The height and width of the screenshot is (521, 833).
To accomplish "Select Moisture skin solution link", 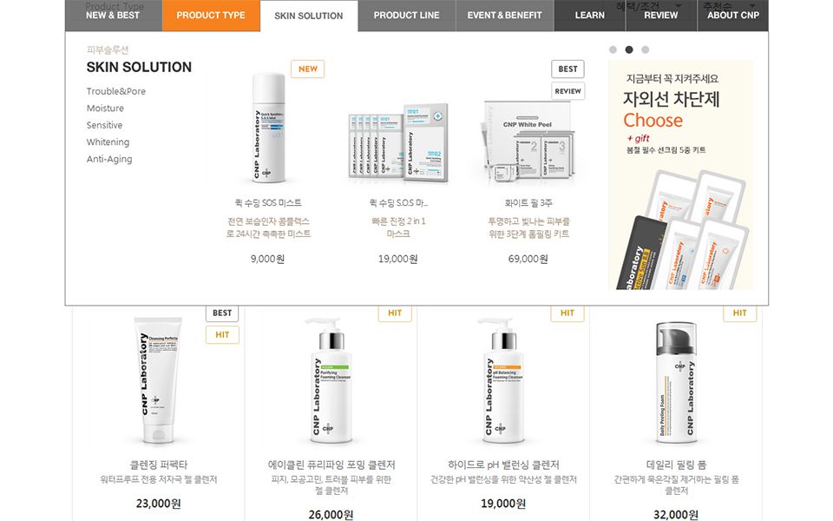I will pos(105,109).
